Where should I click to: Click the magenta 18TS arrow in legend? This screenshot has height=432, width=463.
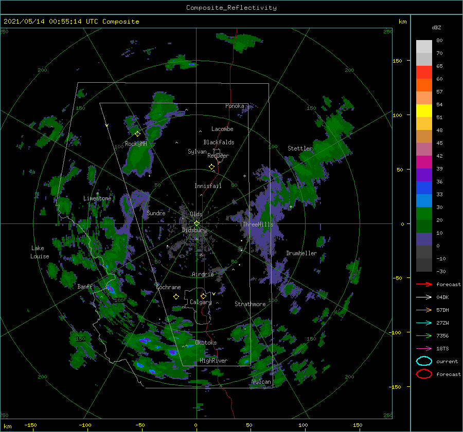pyautogui.click(x=424, y=349)
